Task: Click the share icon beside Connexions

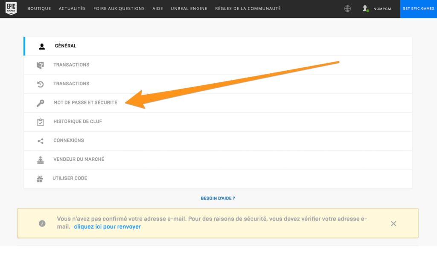Action: pyautogui.click(x=41, y=141)
